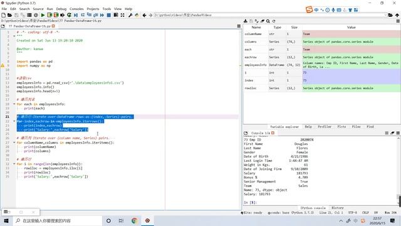Run the cell and advance

tap(56, 15)
